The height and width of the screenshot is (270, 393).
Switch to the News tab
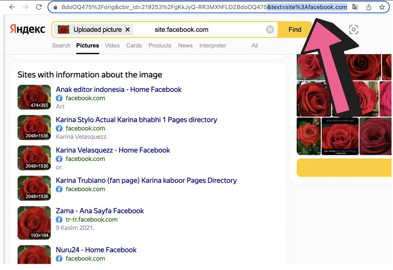click(x=185, y=46)
